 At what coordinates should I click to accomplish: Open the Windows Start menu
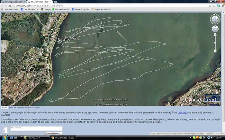(x=4, y=137)
